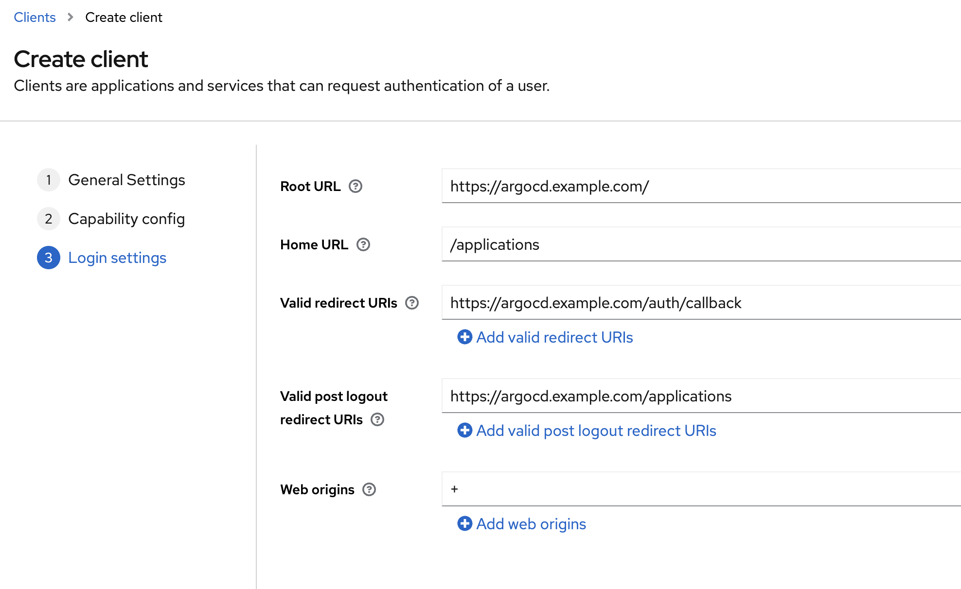This screenshot has height=589, width=961.
Task: Show help for Valid post logout redirect URIs
Action: tap(377, 419)
